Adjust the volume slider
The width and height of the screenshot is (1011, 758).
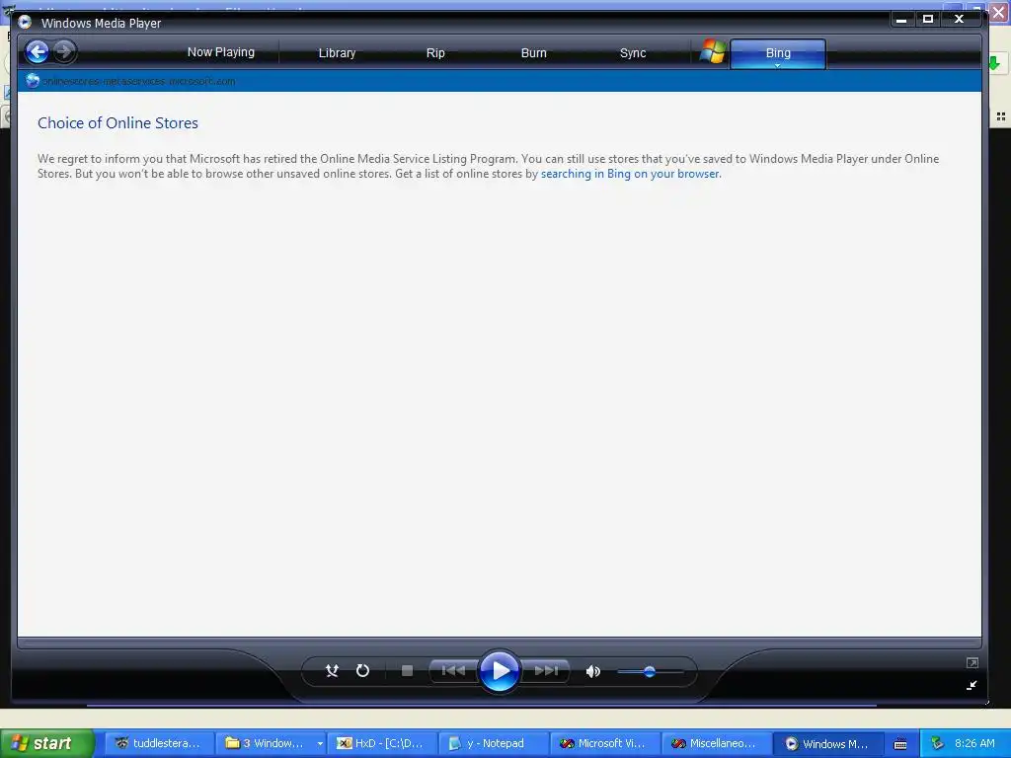pos(650,671)
